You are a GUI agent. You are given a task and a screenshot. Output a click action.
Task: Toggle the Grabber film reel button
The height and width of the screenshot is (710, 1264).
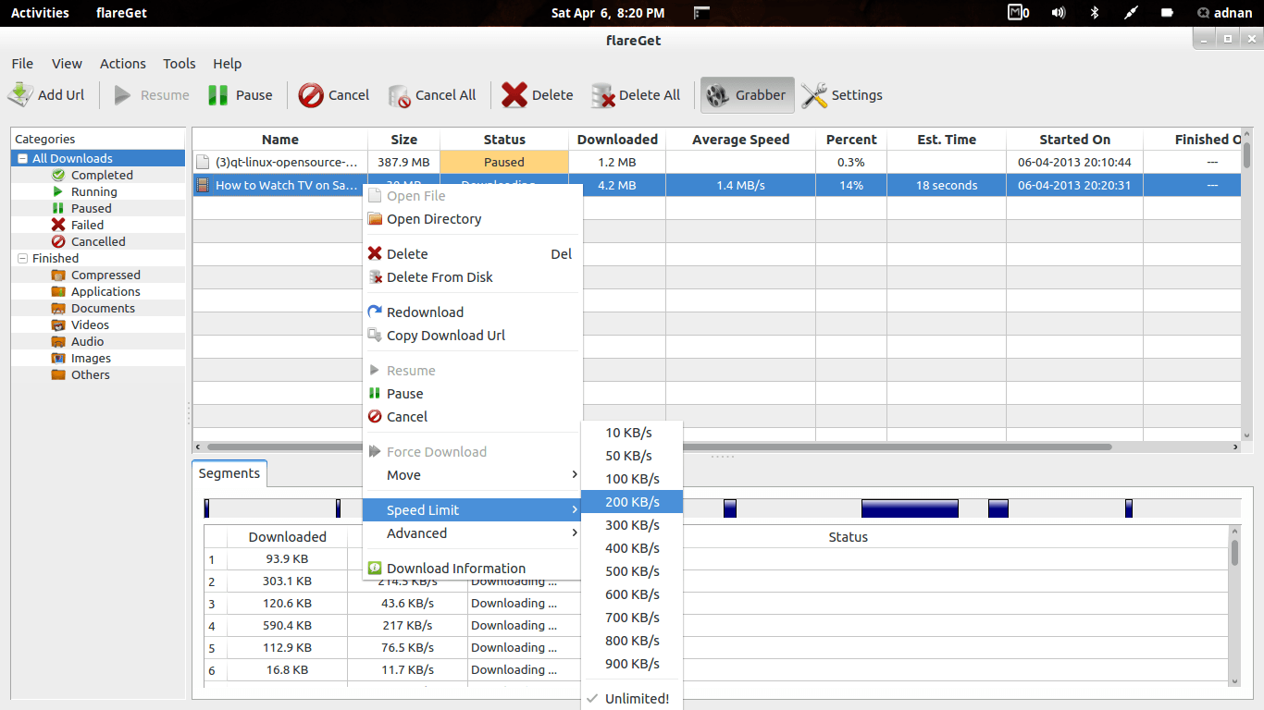pyautogui.click(x=748, y=95)
